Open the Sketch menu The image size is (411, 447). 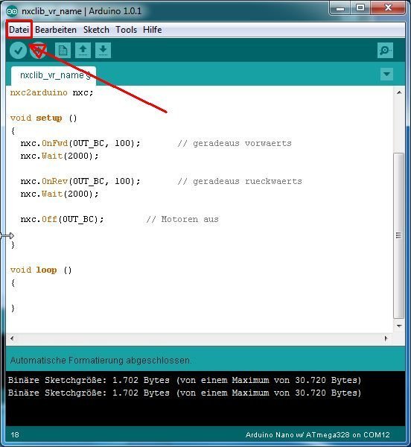(x=96, y=30)
